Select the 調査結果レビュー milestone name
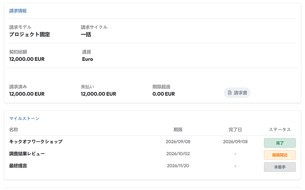This screenshot has height=190, width=305. (x=27, y=154)
